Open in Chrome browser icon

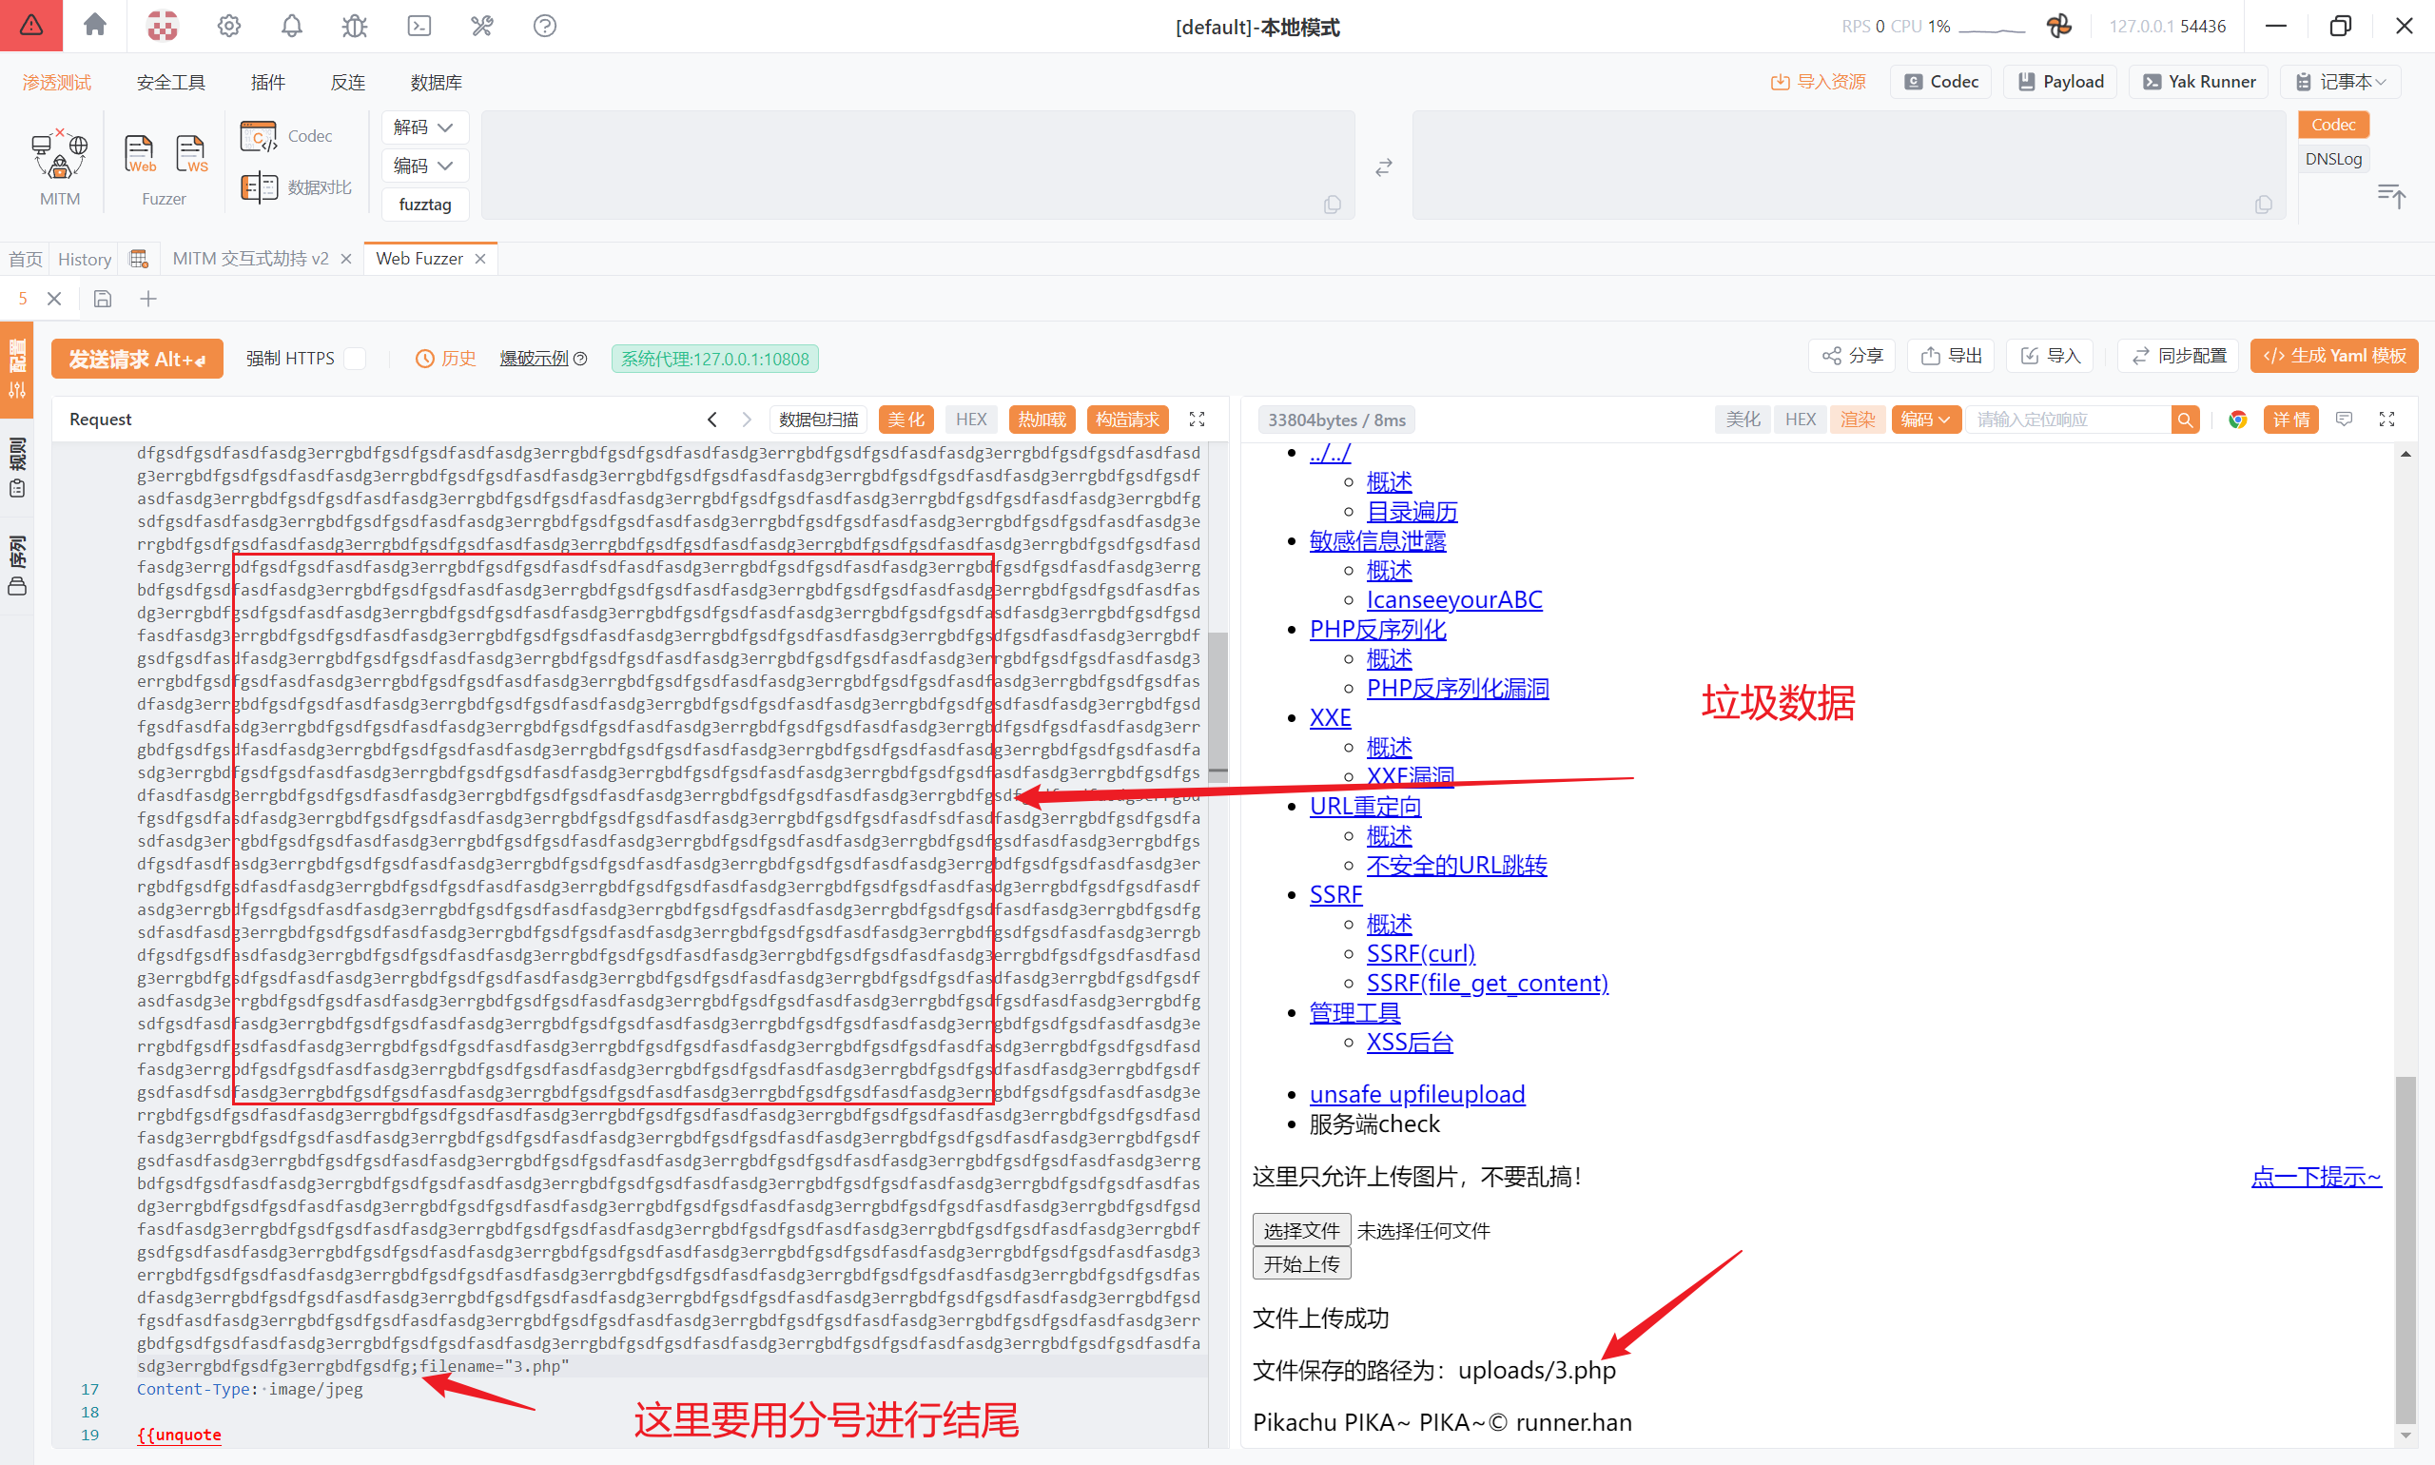point(2237,420)
